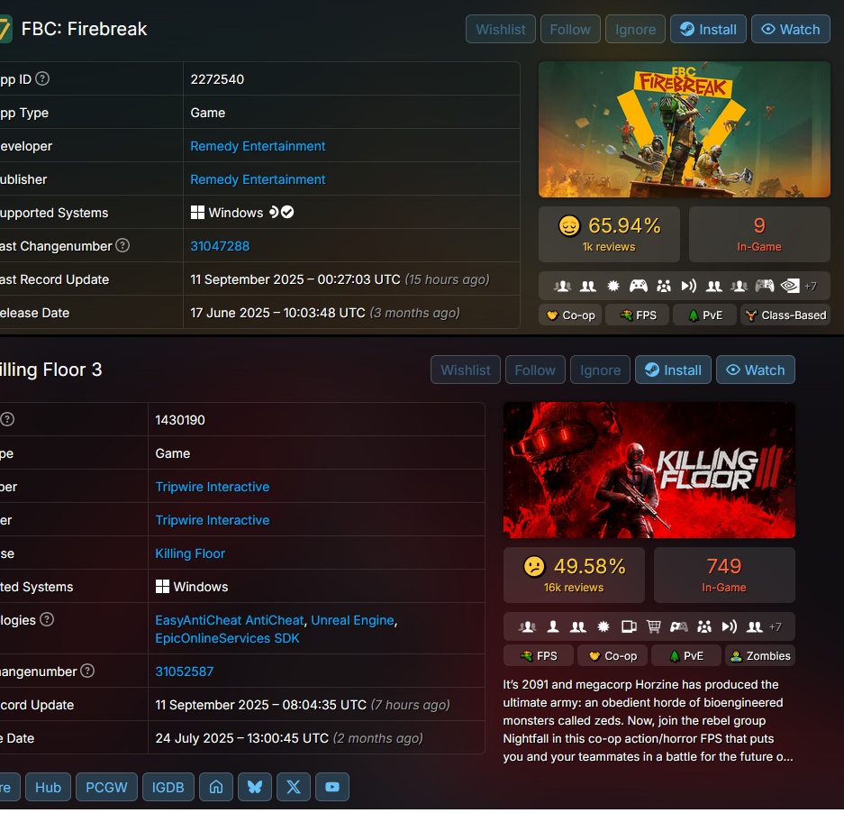Select the PvE tag under Killing Floor 3
The width and height of the screenshot is (844, 813).
686,655
